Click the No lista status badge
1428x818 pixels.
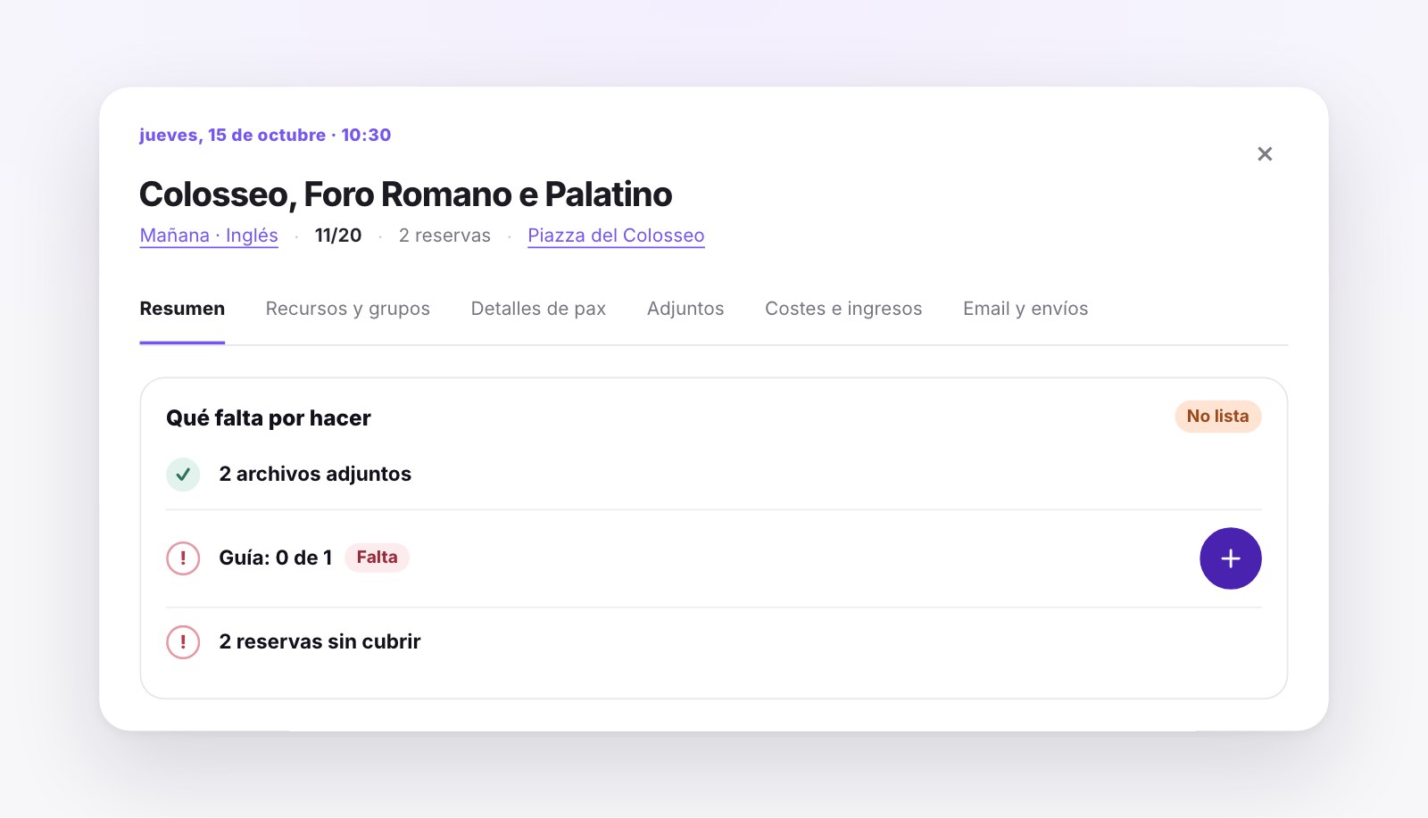click(1217, 417)
